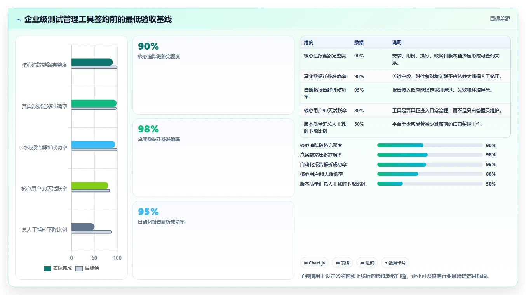Select the slate gray 人工耗时下降比例 chart bar

pyautogui.click(x=83, y=227)
